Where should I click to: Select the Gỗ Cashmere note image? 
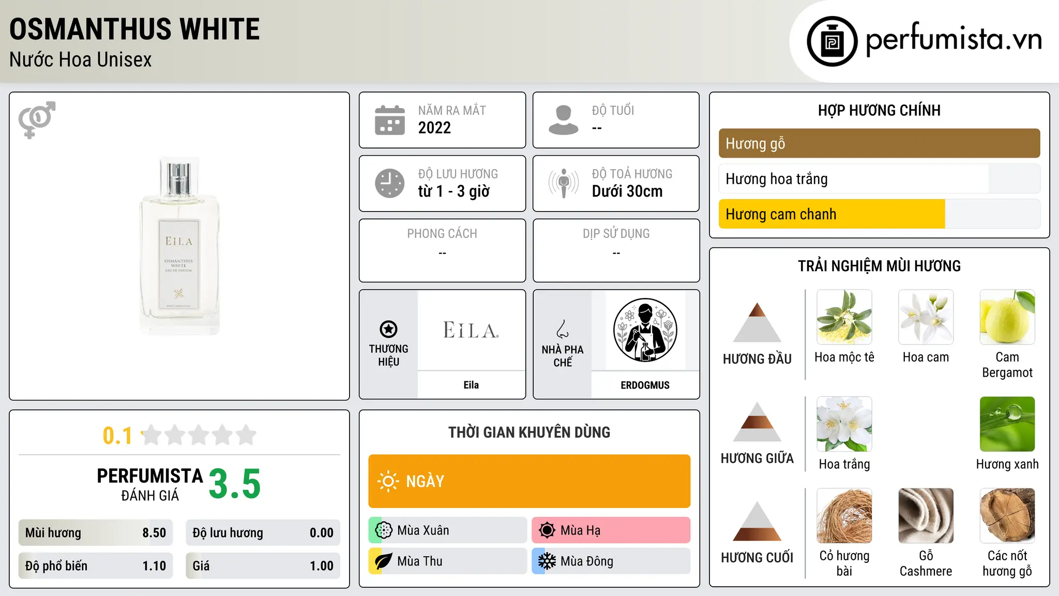point(926,516)
